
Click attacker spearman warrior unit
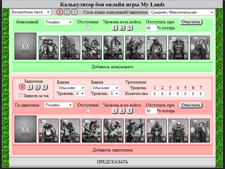tap(70, 48)
